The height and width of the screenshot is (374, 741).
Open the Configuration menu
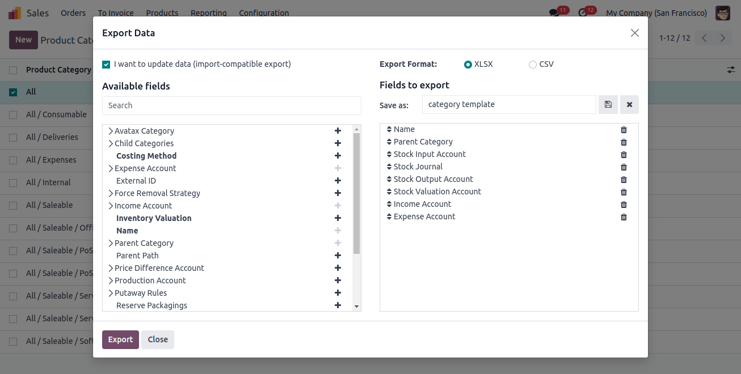click(264, 13)
